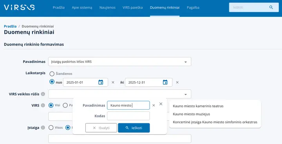Select the Visi radio under VIRS
282x144 pixels.
click(51, 105)
